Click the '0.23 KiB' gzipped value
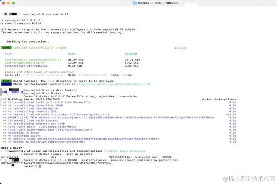Screen dimensions: 277x184 click(131, 66)
